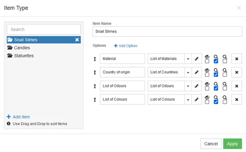Toggle the hidden checkbox for Country of origin
Image resolution: width=246 pixels, height=152 pixels.
tap(207, 75)
